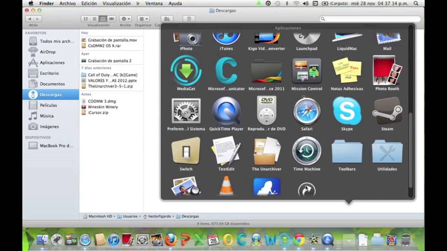Open Reproductor de DVD
The image size is (447, 251).
coord(266,111)
